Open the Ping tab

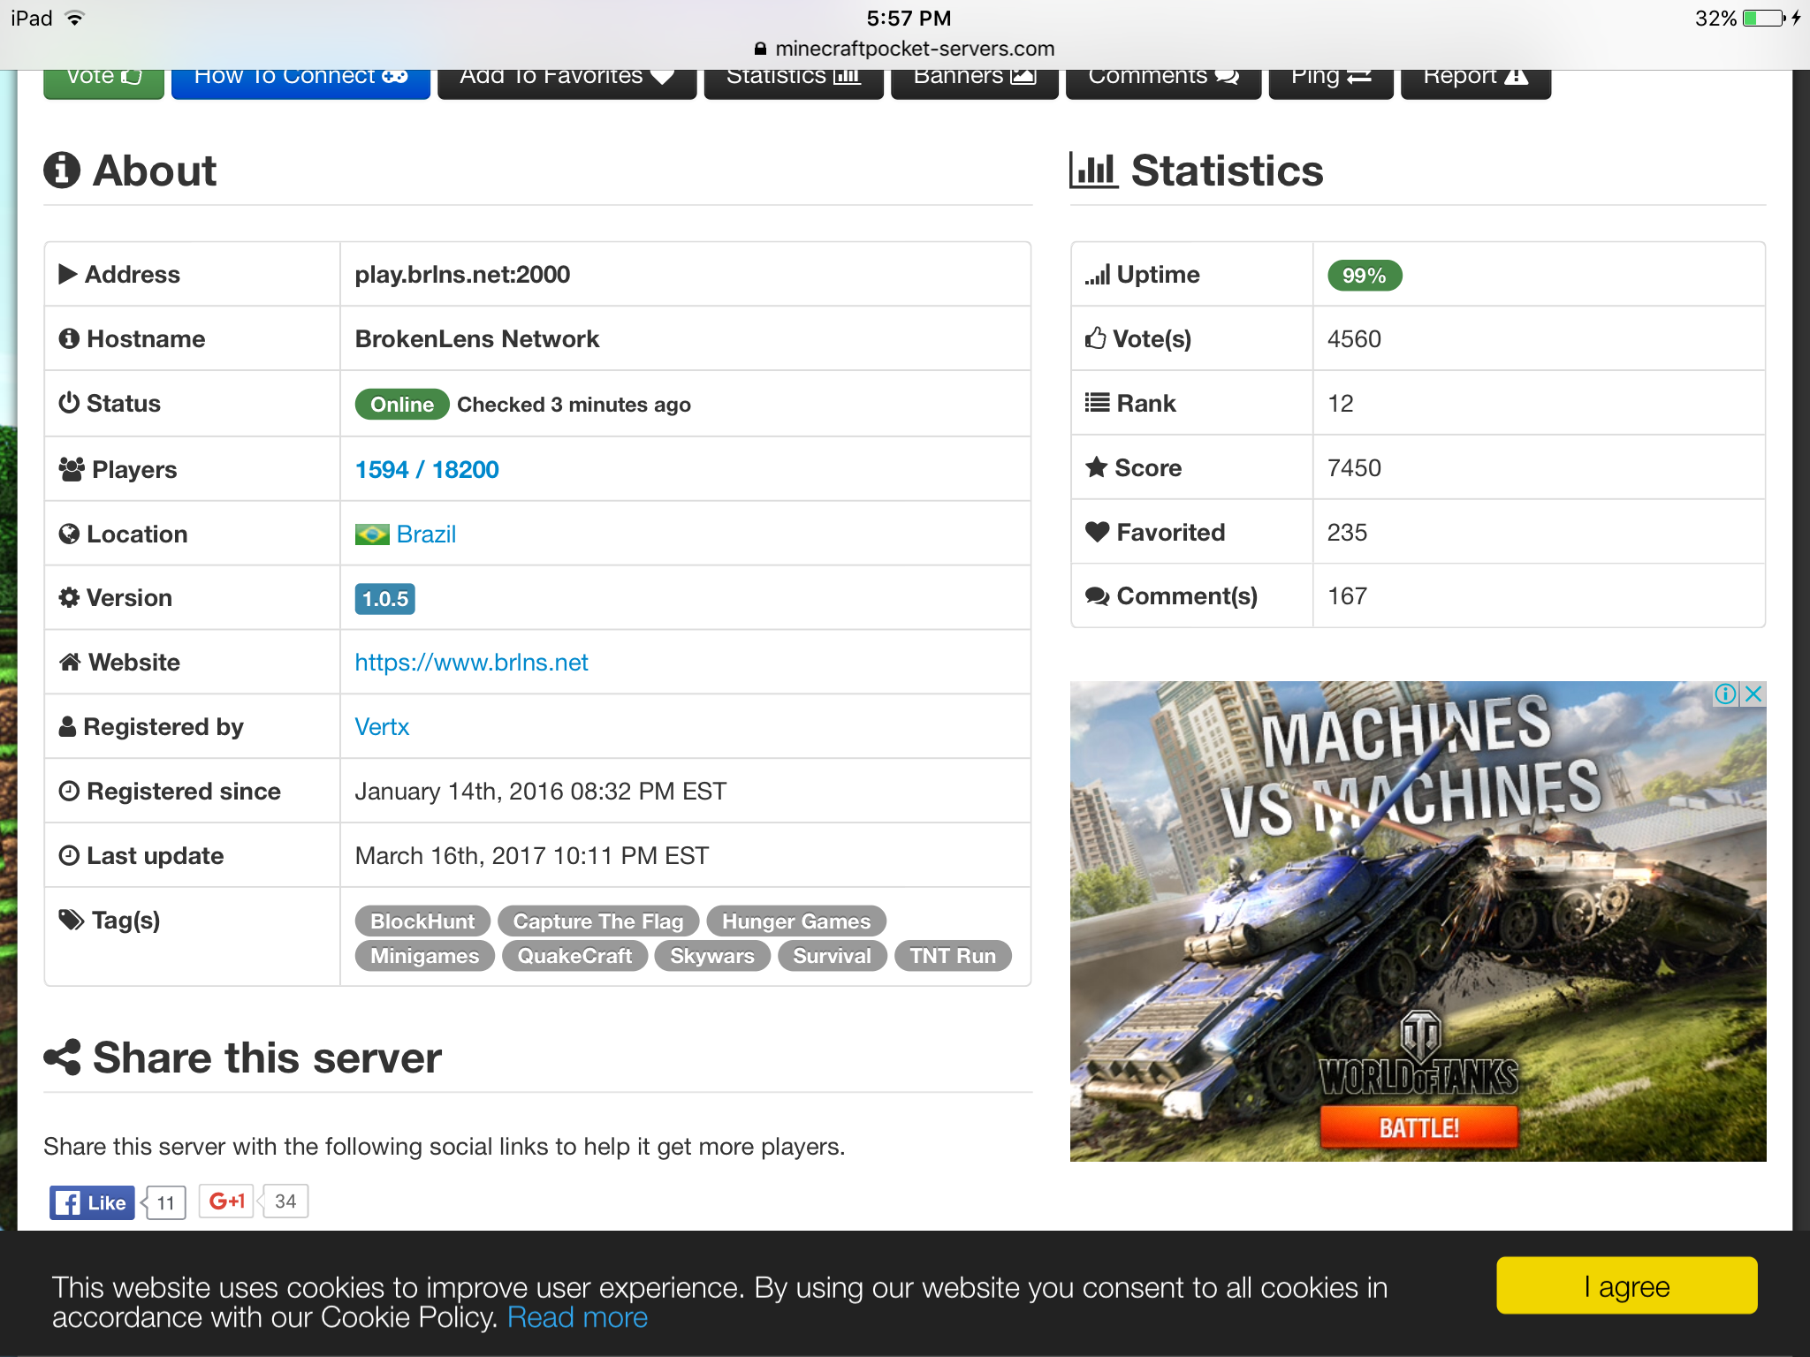click(1331, 83)
